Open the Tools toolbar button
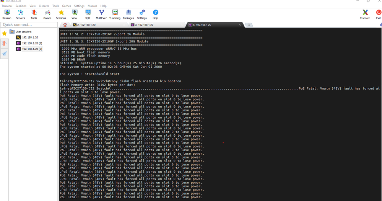This screenshot has height=201, width=382. point(34,15)
